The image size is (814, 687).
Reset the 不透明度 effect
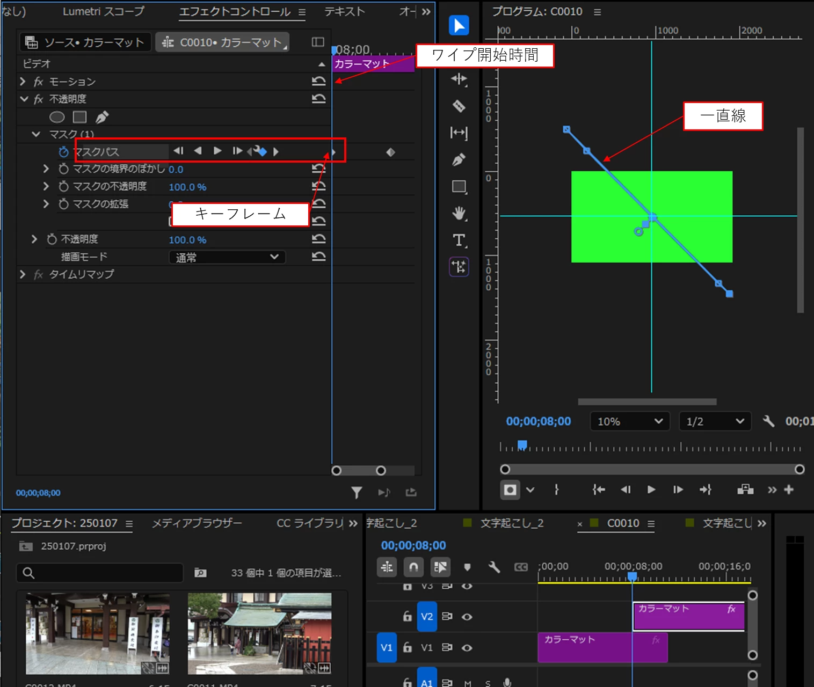pos(319,99)
